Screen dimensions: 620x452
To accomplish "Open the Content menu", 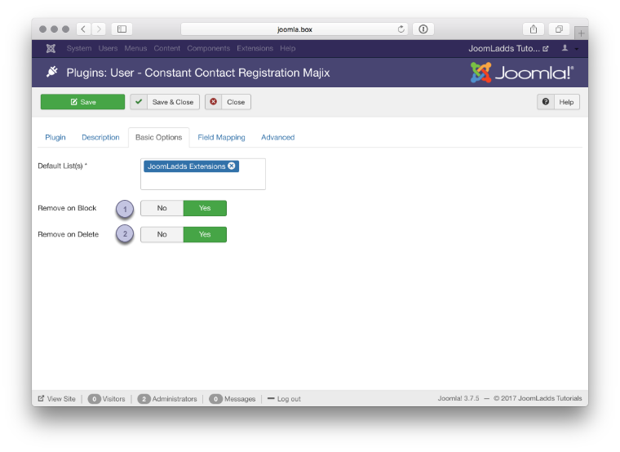I will pyautogui.click(x=167, y=48).
